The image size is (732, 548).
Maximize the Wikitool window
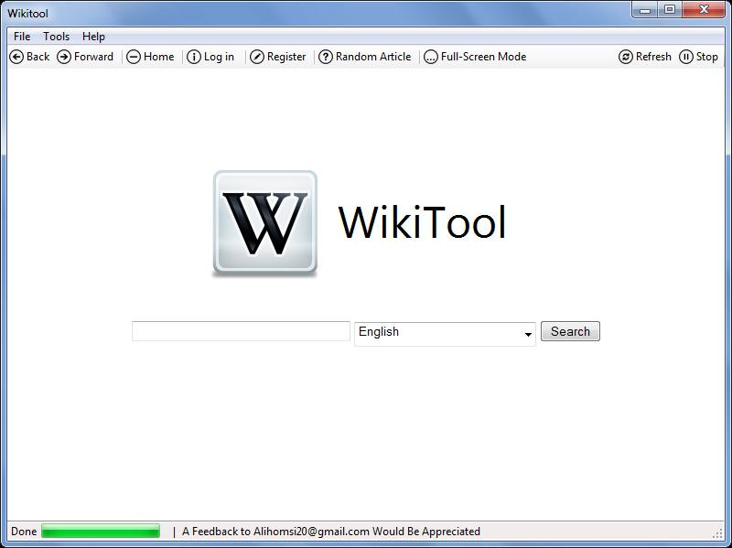click(670, 10)
